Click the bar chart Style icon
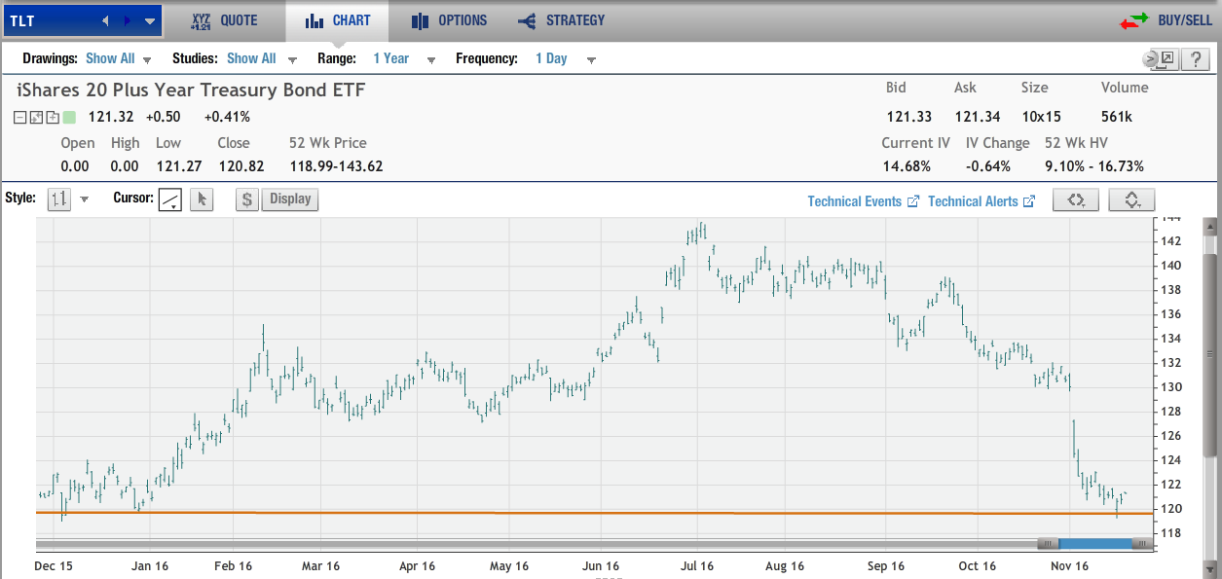The height and width of the screenshot is (579, 1222). click(x=59, y=199)
